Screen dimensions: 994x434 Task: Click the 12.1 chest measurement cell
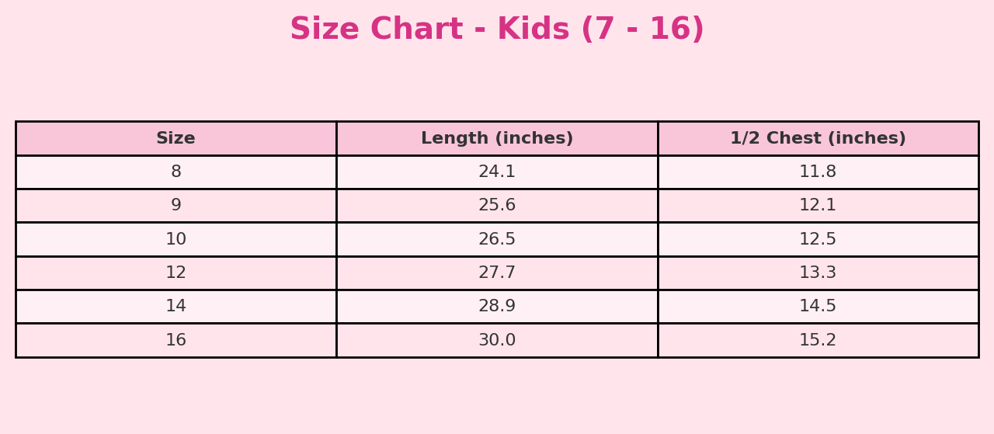(818, 206)
